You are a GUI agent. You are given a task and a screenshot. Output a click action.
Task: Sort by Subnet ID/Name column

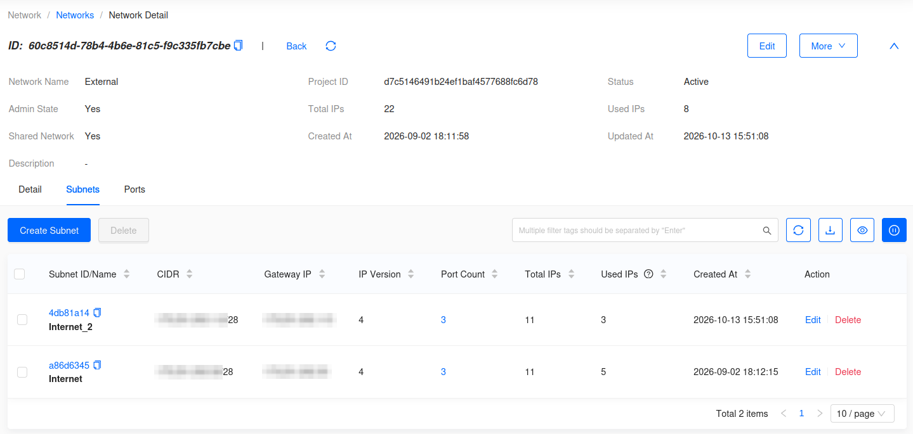coord(126,274)
